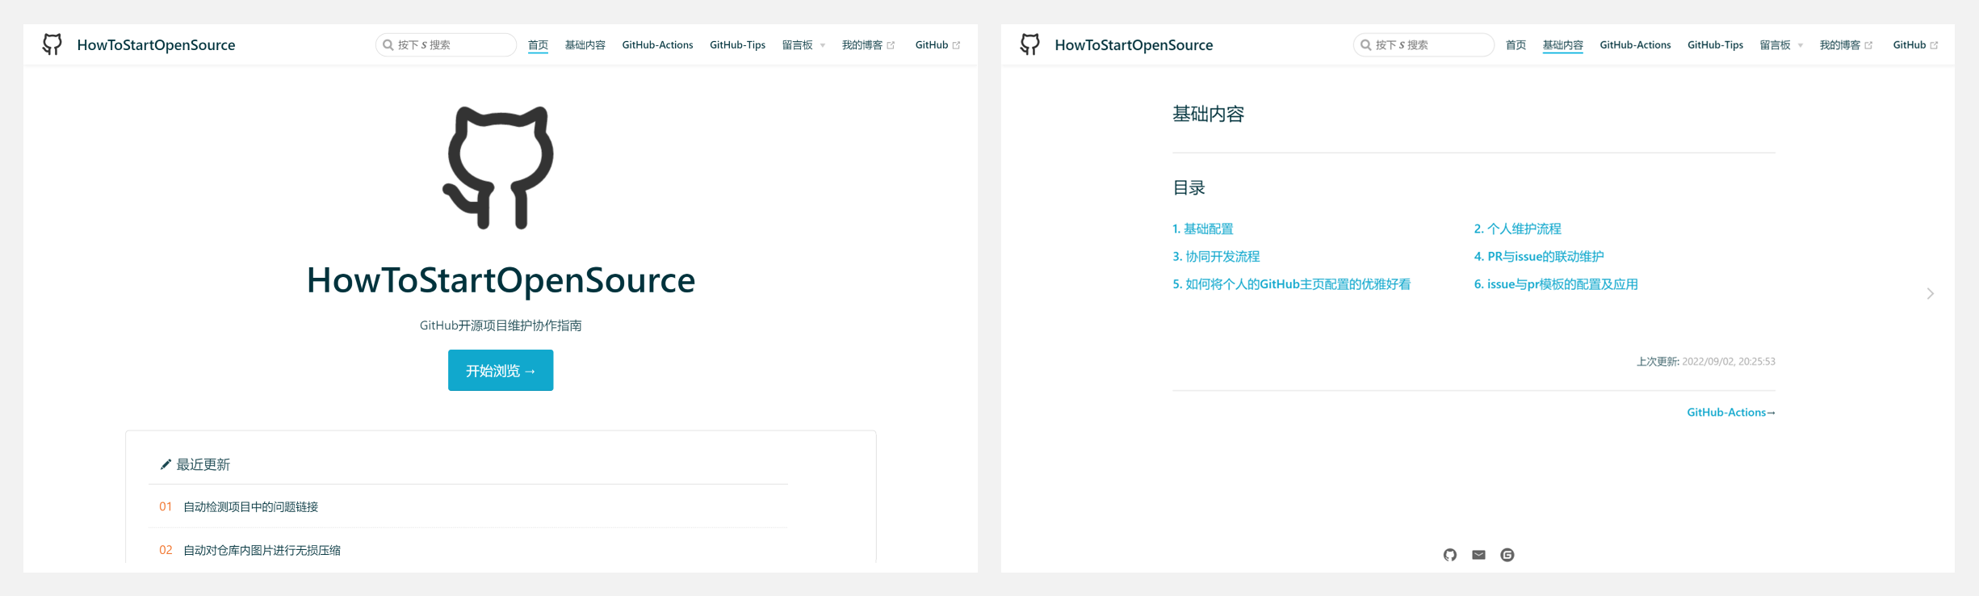The height and width of the screenshot is (596, 1979).
Task: Select 首页 tab in left page nav
Action: (538, 45)
